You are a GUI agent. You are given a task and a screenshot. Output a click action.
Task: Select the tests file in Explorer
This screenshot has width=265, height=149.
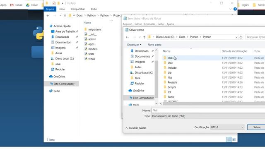(91, 54)
